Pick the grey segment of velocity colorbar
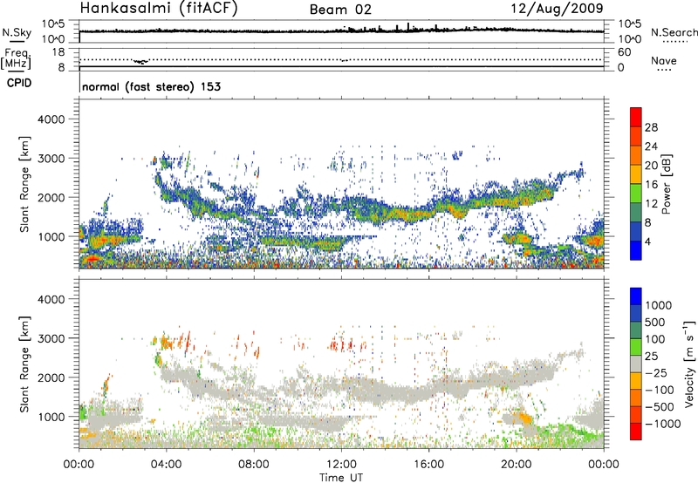 point(636,364)
